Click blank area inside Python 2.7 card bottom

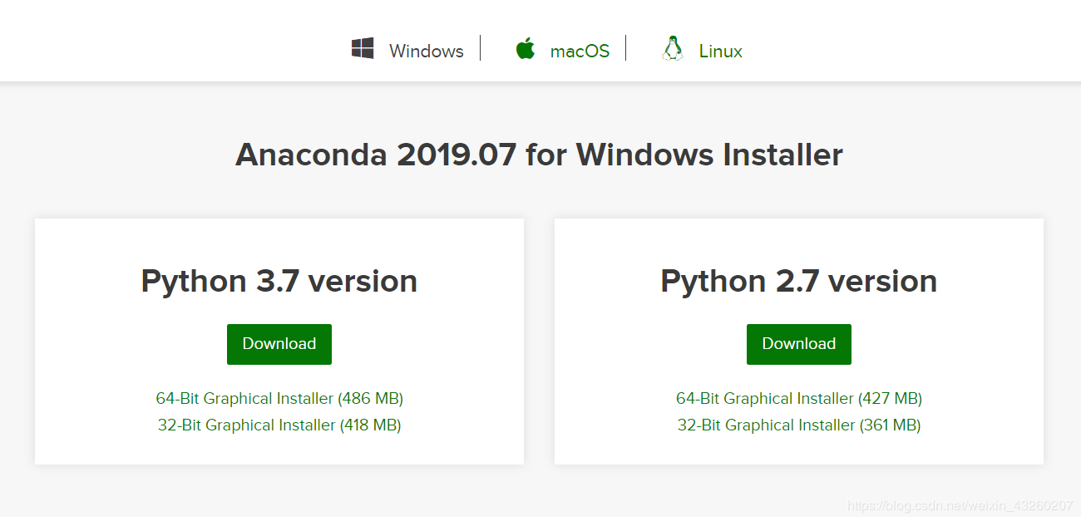point(799,450)
